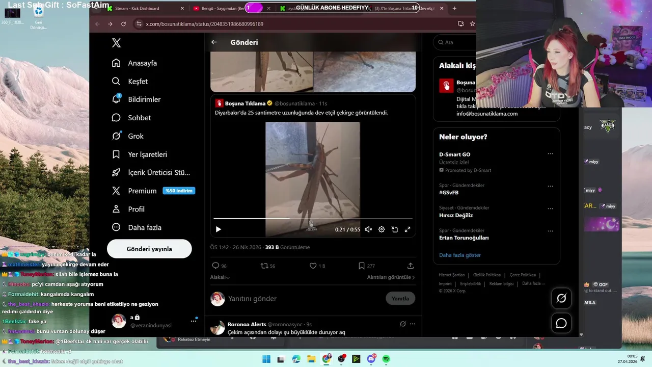Viewport: 652px width, 367px height.
Task: Open Keşfet search page
Action: pyautogui.click(x=130, y=82)
